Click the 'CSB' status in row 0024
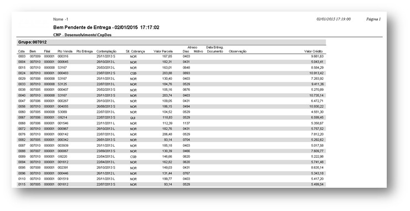 click(x=133, y=74)
